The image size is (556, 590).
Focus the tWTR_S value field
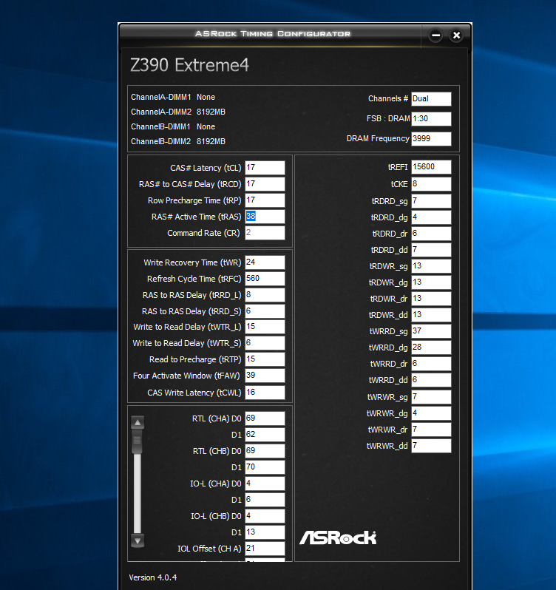(265, 343)
